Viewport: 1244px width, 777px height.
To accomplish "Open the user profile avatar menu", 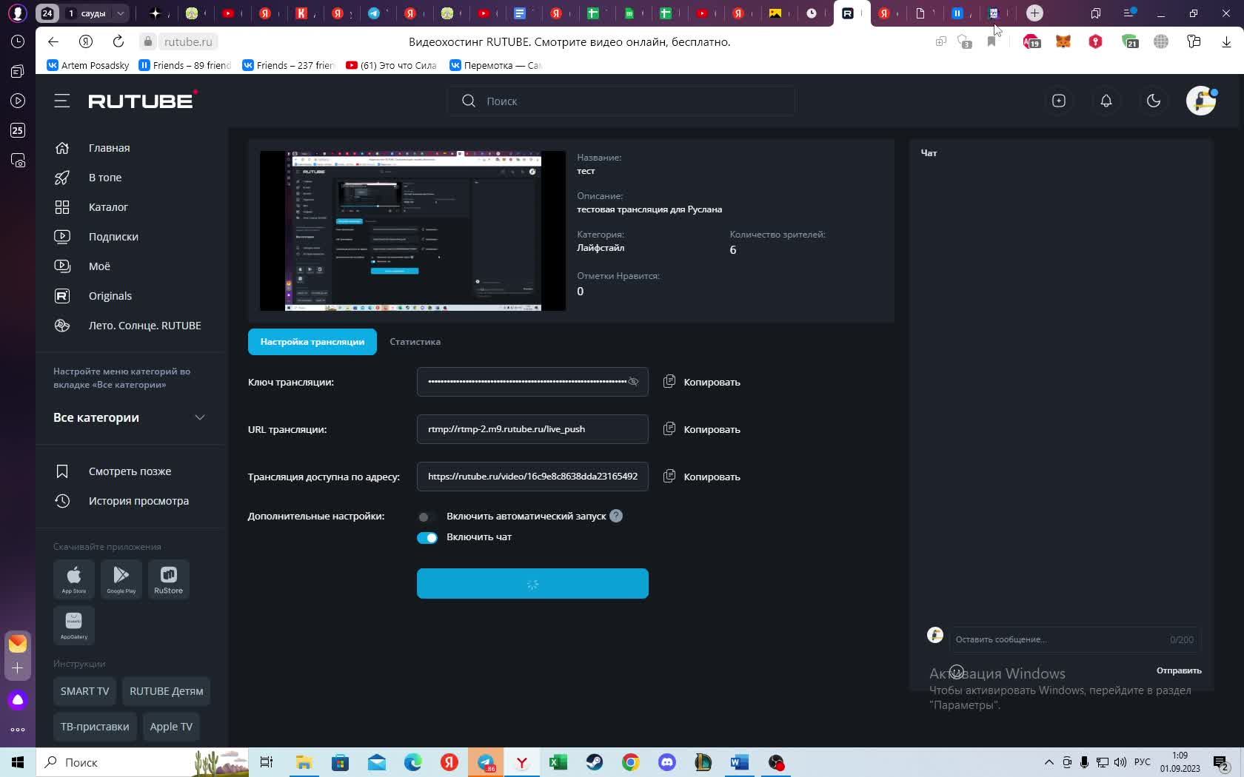I will [x=1201, y=101].
